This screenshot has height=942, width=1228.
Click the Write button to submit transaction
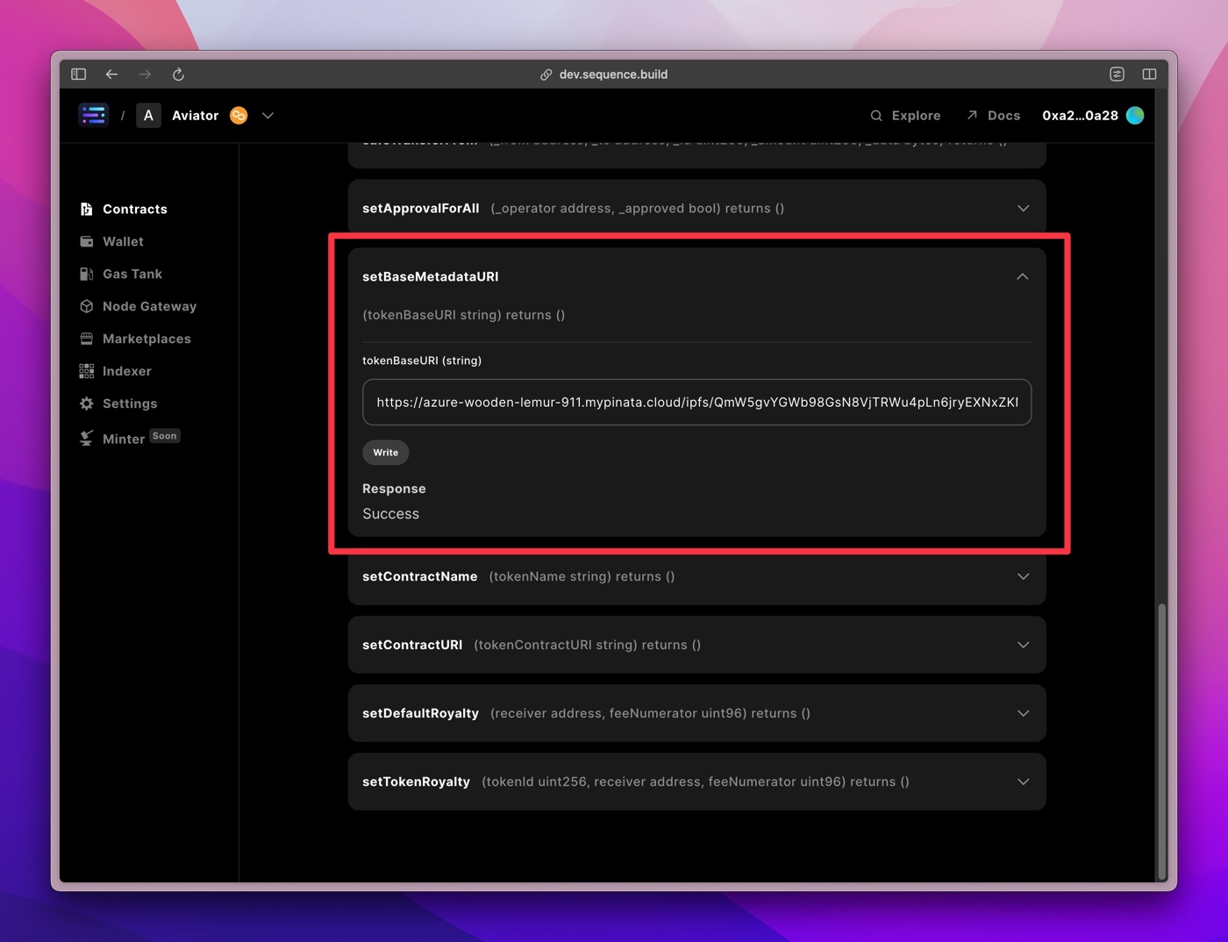tap(385, 453)
